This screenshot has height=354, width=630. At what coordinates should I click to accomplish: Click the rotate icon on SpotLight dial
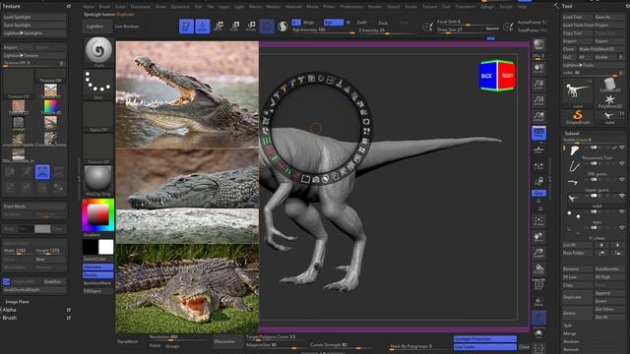point(365,122)
